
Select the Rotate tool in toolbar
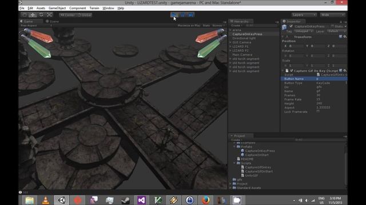(41, 15)
